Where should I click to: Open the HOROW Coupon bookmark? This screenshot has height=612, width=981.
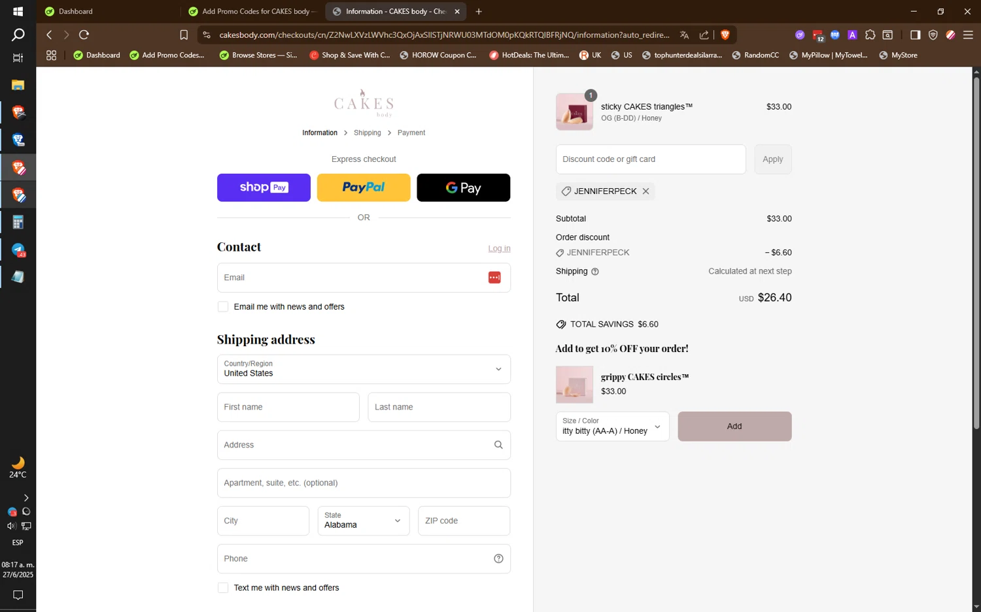pos(438,56)
